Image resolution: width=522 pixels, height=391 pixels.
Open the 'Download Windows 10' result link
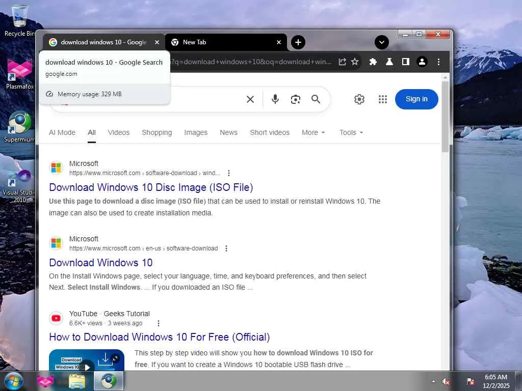tap(100, 263)
